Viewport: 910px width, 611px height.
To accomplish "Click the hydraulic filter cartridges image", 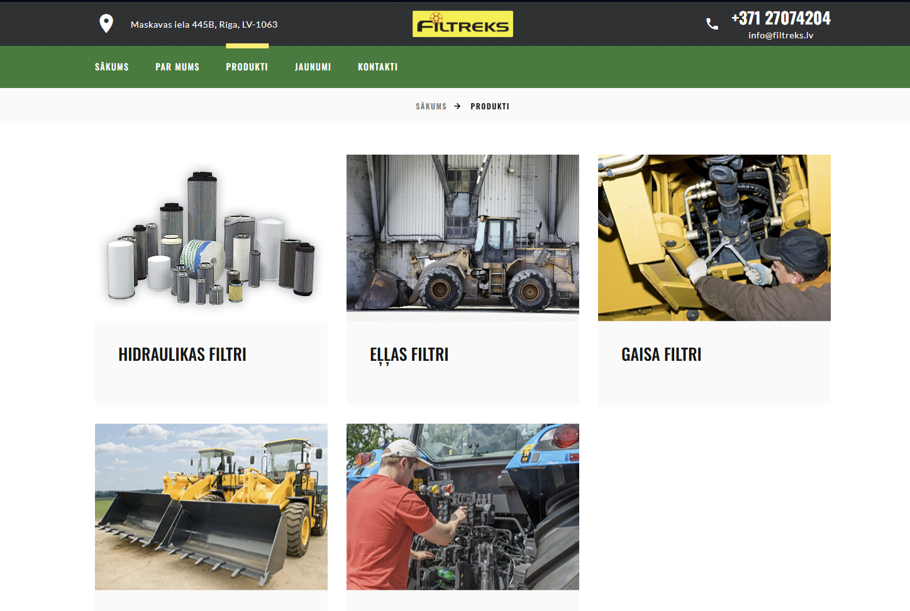I will click(211, 238).
